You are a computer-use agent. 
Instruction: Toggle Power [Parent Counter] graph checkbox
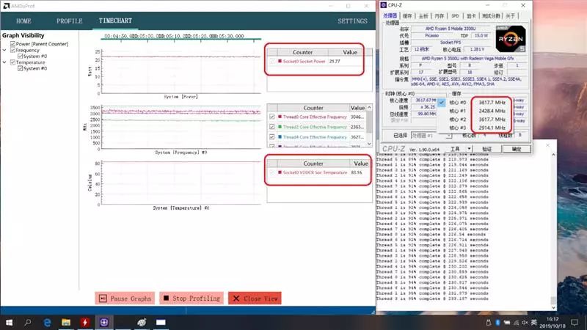[x=13, y=44]
